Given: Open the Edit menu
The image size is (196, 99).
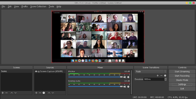Looking at the screenshot, I should coord(10,7).
